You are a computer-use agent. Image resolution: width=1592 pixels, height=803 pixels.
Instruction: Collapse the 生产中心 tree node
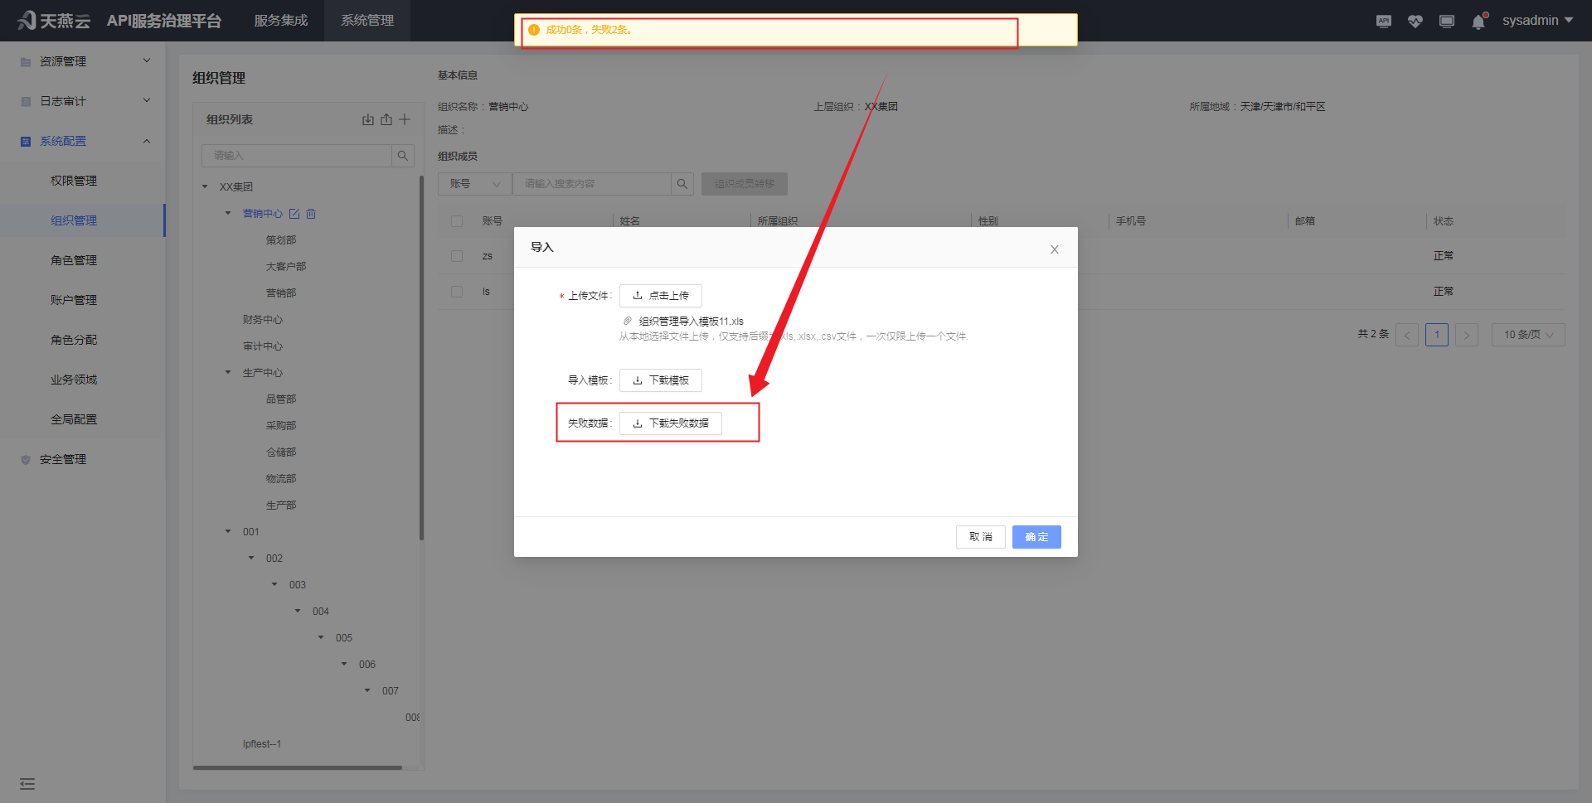[x=228, y=373]
